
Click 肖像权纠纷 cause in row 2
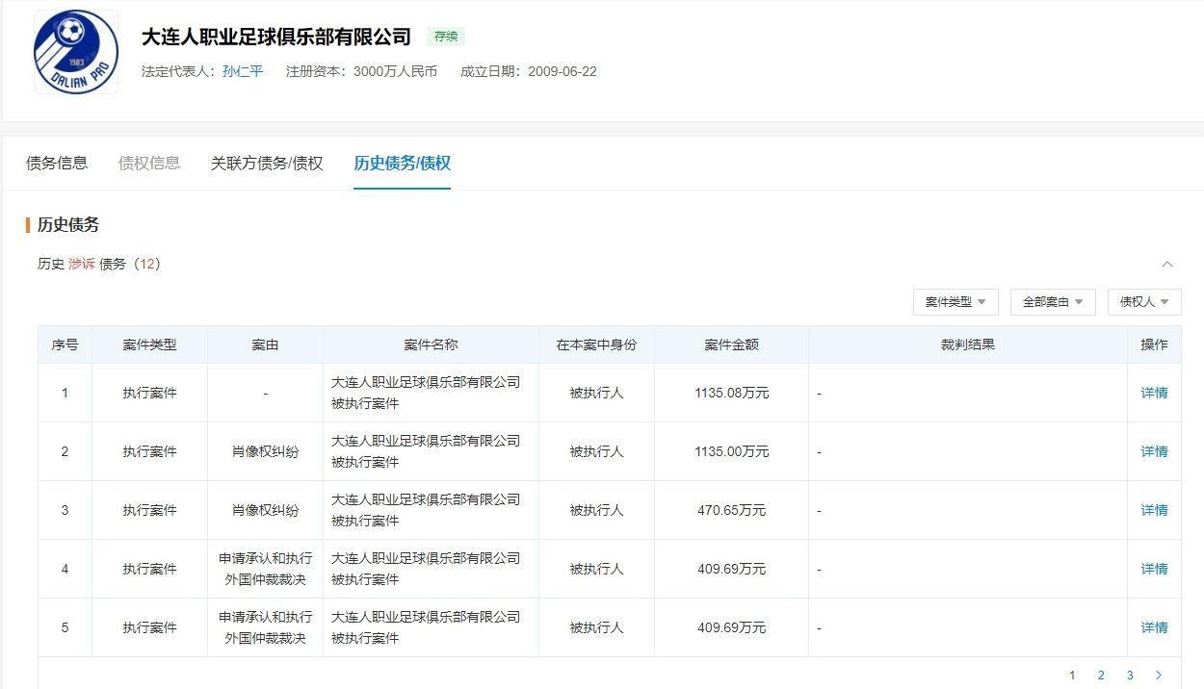(265, 451)
